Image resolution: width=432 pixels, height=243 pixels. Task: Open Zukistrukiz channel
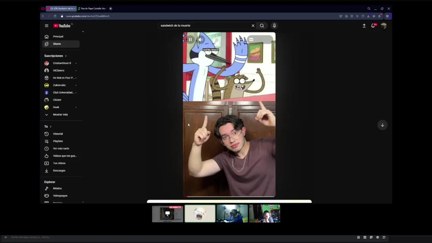click(61, 85)
